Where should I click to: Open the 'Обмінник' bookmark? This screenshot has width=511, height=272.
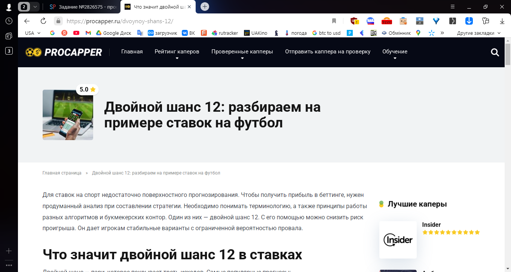396,33
